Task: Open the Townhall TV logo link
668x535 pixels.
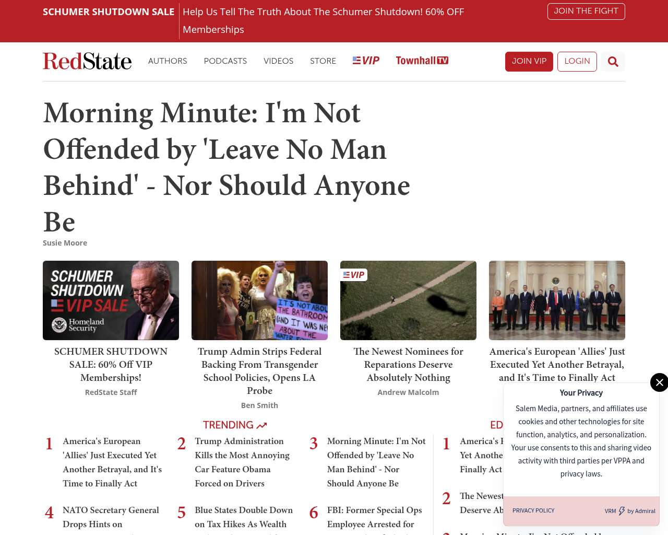Action: pyautogui.click(x=422, y=61)
